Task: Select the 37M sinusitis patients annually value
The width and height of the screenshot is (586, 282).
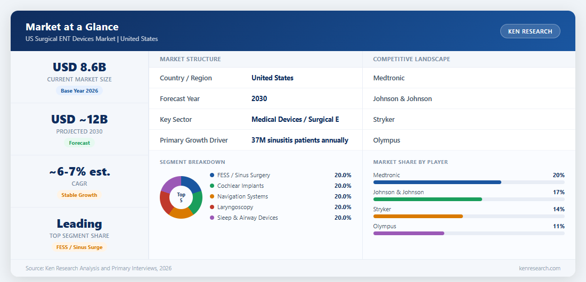Action: pyautogui.click(x=300, y=140)
